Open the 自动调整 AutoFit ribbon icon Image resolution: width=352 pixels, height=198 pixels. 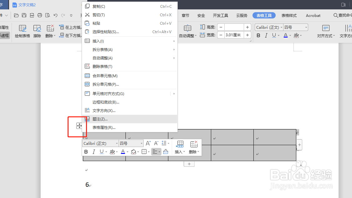(187, 30)
